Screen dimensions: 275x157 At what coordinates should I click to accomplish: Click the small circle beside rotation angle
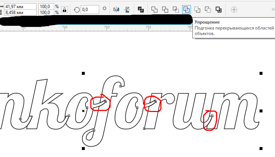104,8
